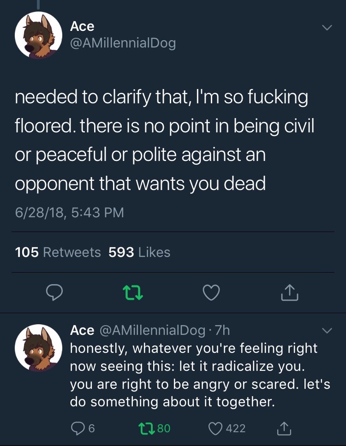Share the main tweet
346x446 pixels.
point(290,292)
